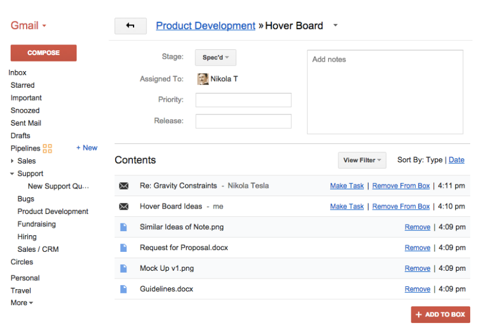Collapse the Support pipeline tree

pyautogui.click(x=12, y=174)
